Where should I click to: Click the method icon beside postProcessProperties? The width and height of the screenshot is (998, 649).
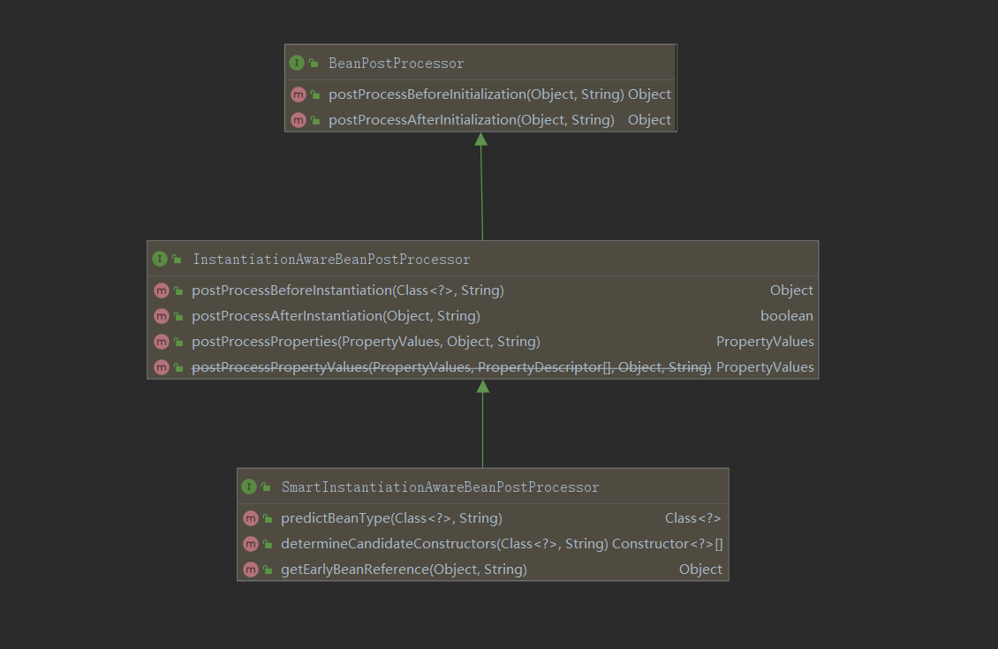162,342
